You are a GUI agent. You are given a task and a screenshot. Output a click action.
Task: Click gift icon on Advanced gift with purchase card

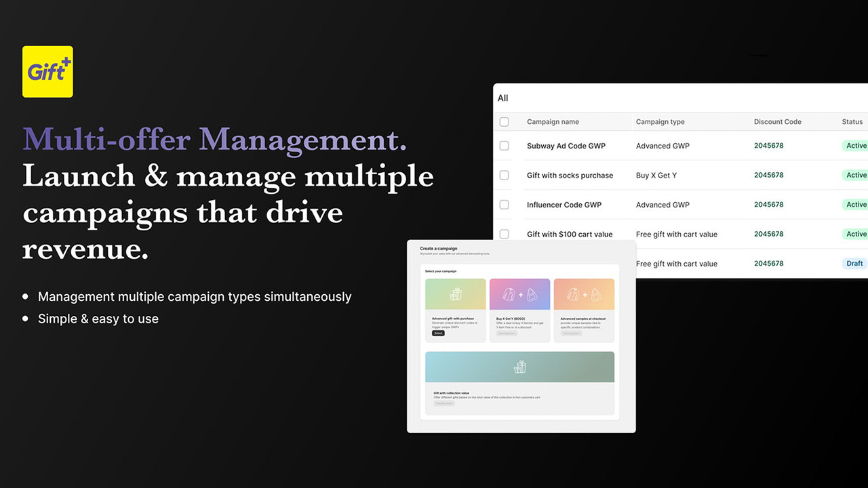pyautogui.click(x=456, y=295)
